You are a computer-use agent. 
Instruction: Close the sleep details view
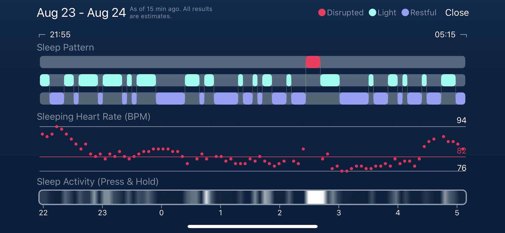[x=457, y=13]
